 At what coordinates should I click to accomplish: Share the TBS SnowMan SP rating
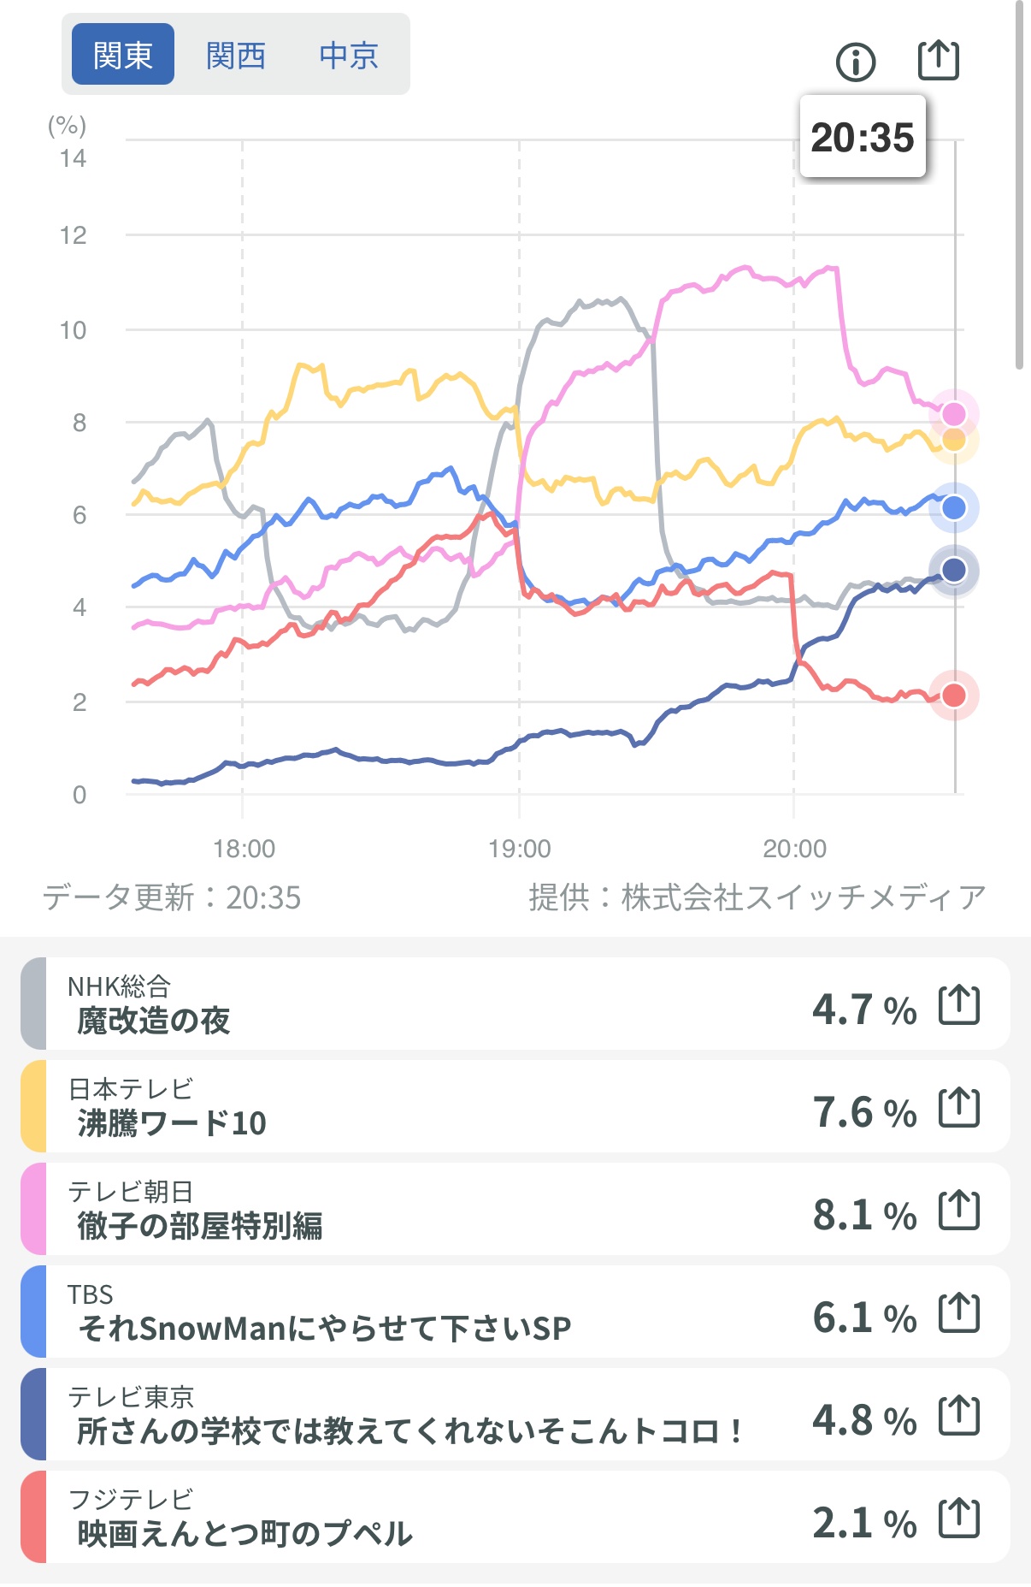[x=958, y=1313]
